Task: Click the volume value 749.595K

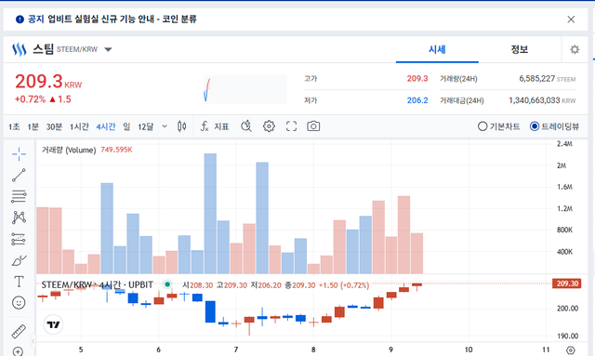Action: pos(116,150)
